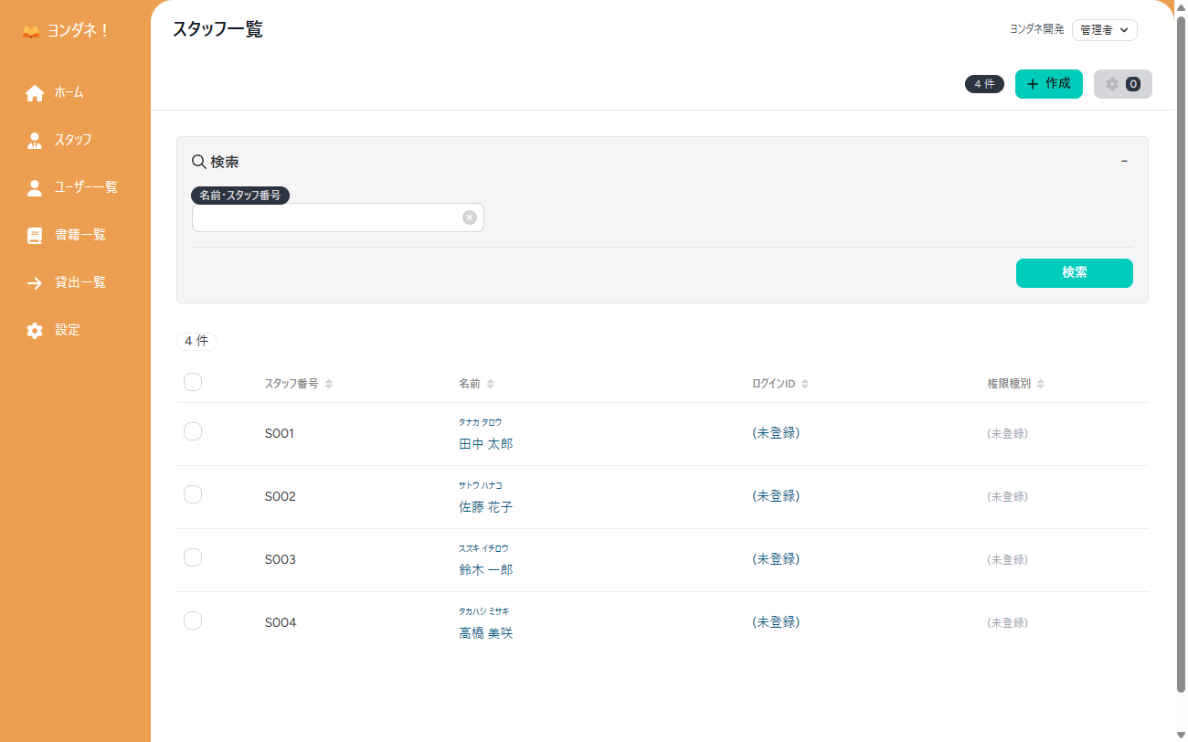Clear search field with the x icon

[469, 217]
